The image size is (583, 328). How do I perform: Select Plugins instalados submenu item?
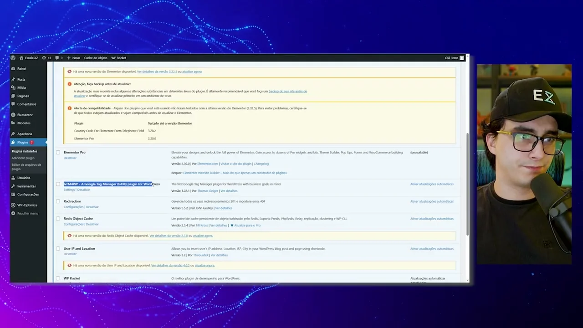tap(25, 151)
